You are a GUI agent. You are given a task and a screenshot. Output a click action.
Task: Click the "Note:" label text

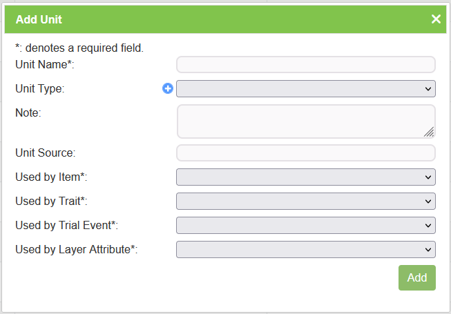click(28, 113)
